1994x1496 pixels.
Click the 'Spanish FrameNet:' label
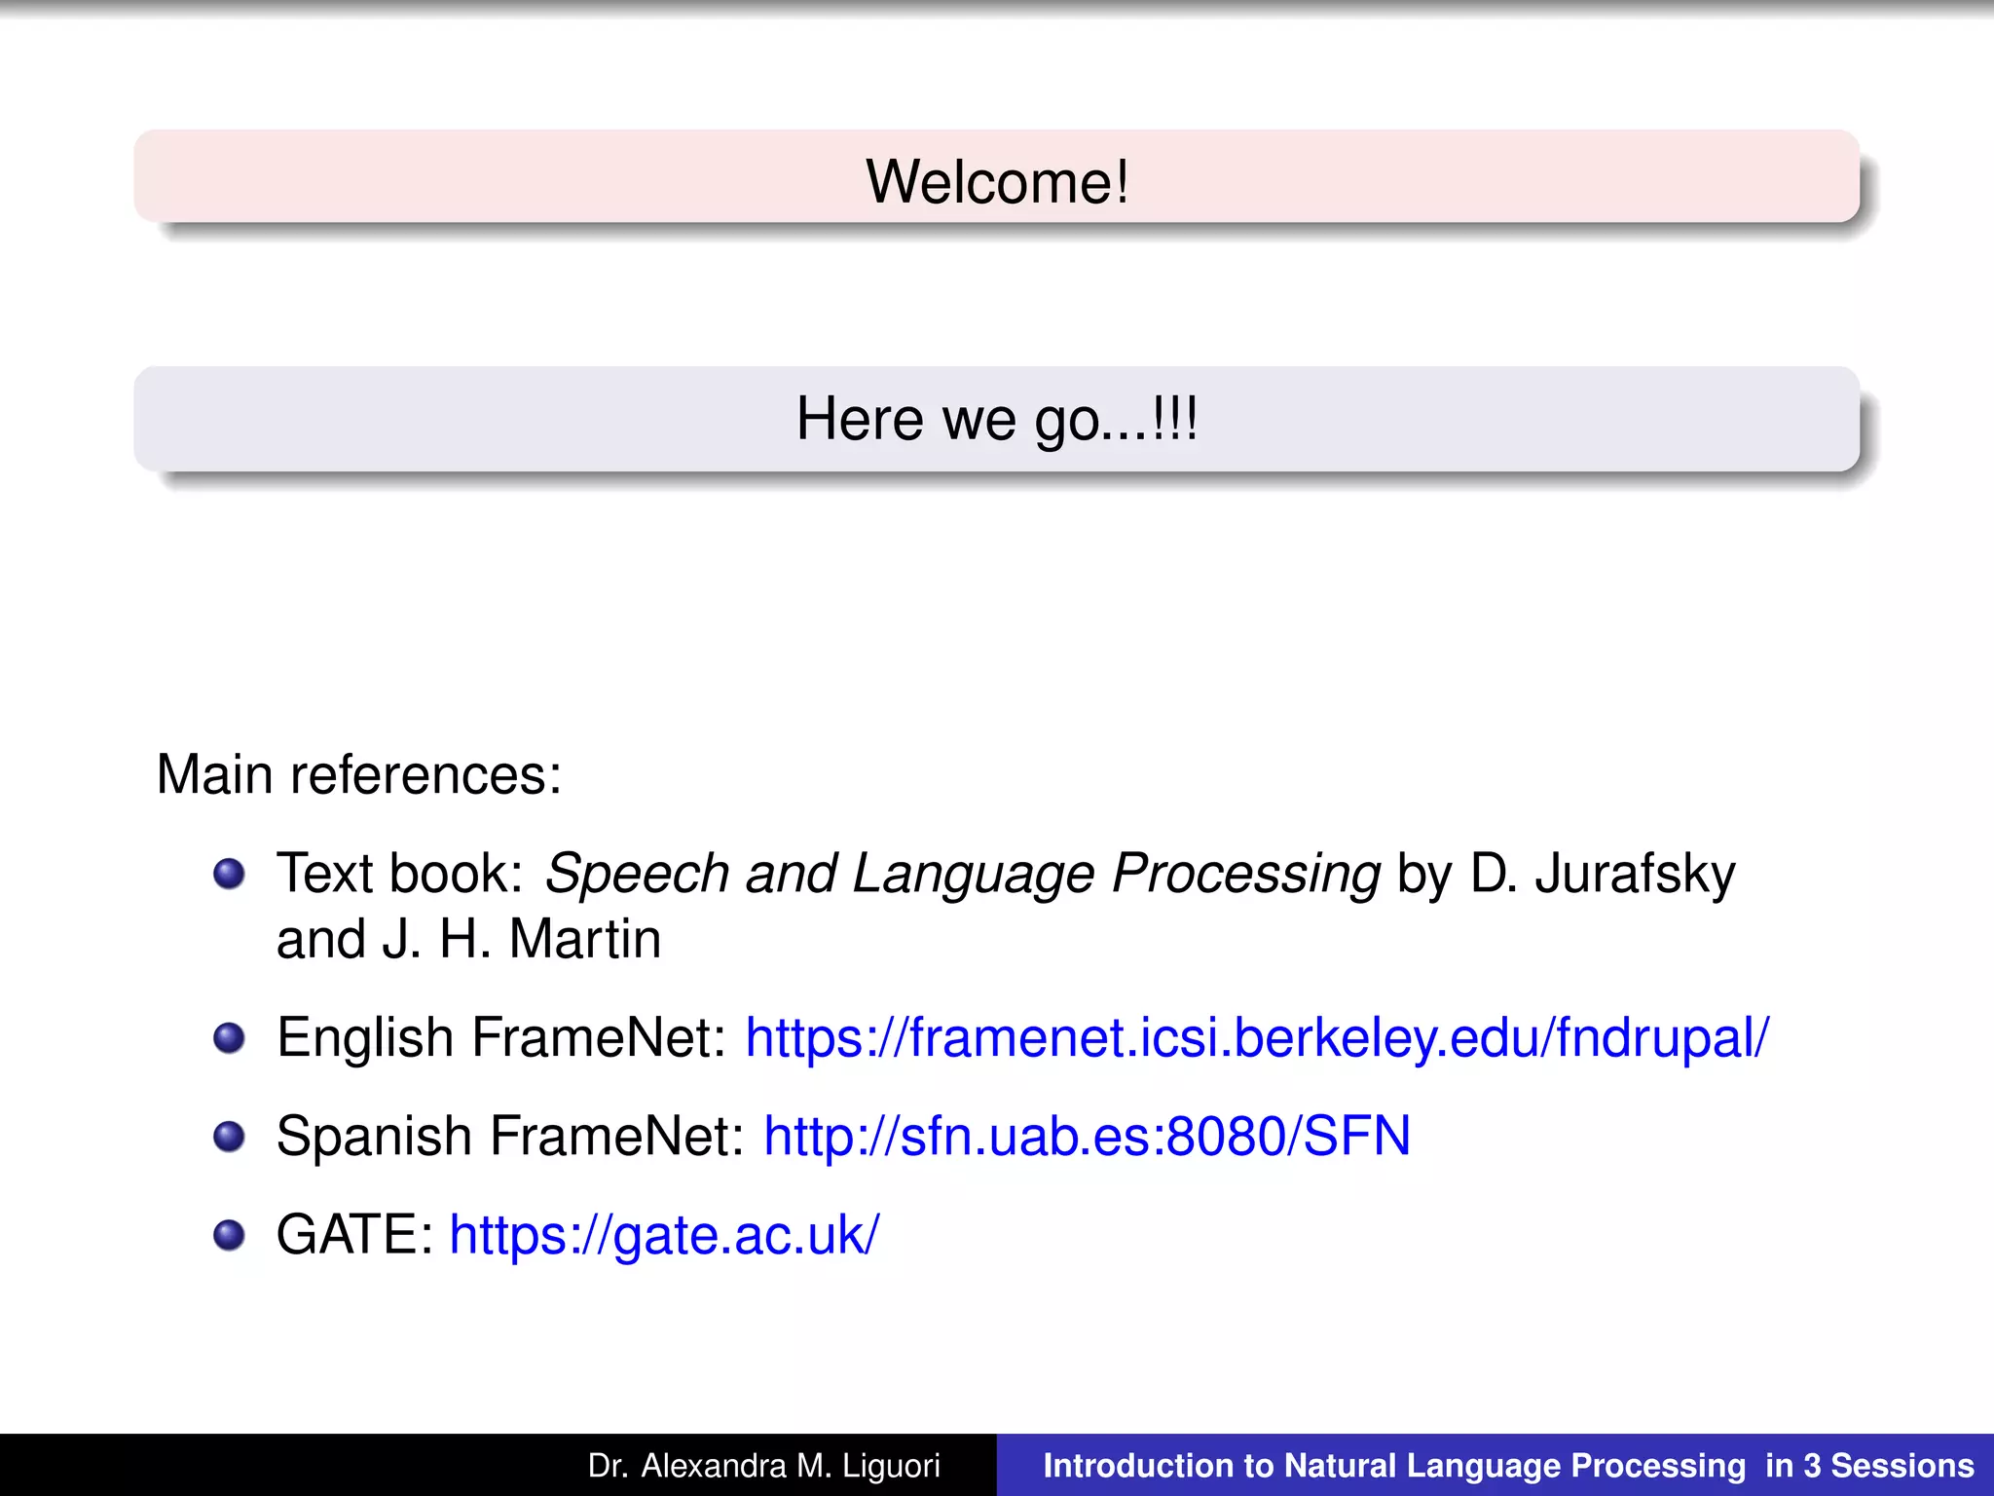(511, 1137)
